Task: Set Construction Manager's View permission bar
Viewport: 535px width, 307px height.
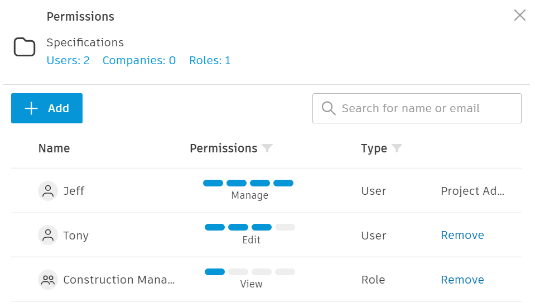Action: (249, 272)
